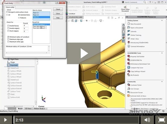Click the play button in player bar
Image resolution: width=167 pixels, height=124 pixels.
coord(5,120)
